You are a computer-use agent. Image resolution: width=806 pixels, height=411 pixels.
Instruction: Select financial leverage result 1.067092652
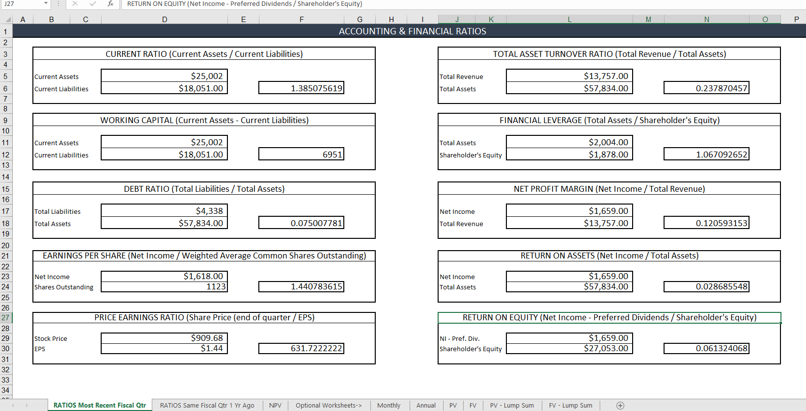pos(707,154)
